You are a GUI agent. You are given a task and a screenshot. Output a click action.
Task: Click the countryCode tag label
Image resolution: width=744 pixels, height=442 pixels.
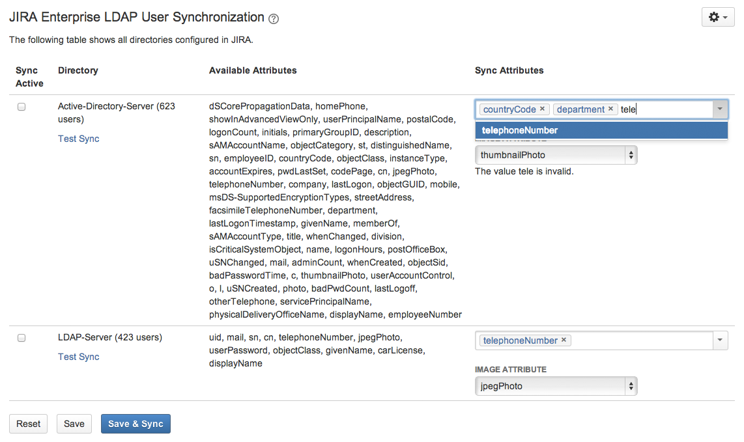tap(509, 109)
